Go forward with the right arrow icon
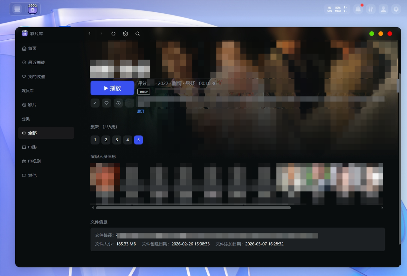This screenshot has width=407, height=276. [x=101, y=34]
